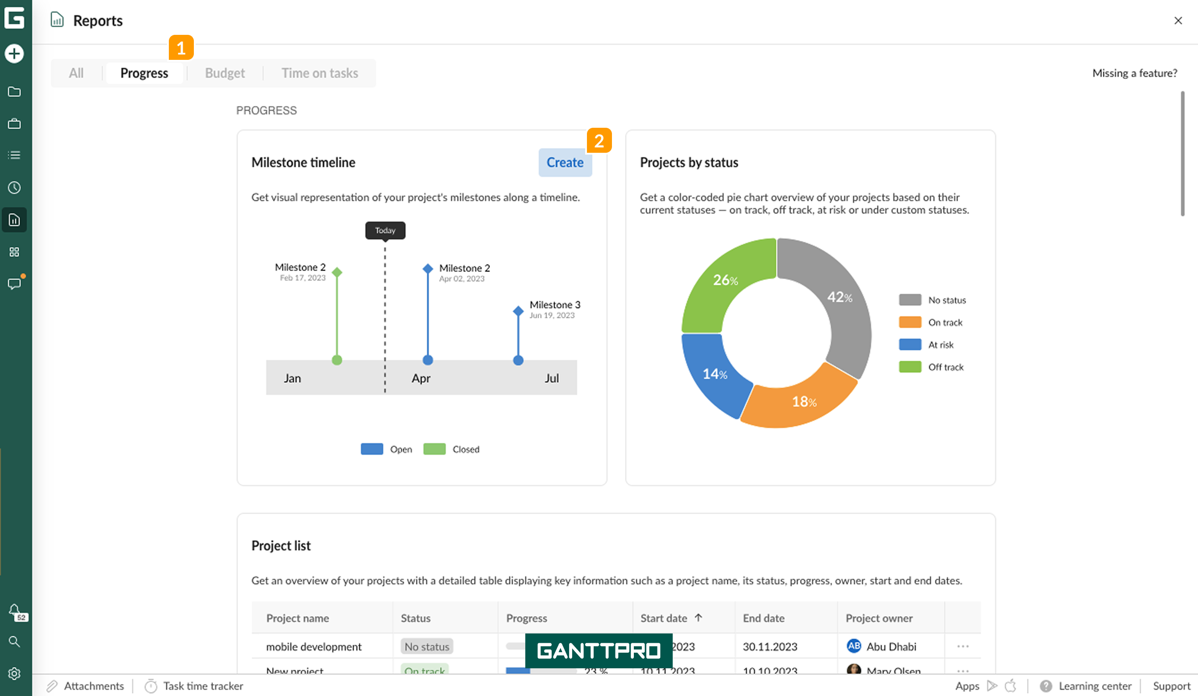Switch to the Time on tasks tab
Screen dimensions: 1198x696
(319, 73)
